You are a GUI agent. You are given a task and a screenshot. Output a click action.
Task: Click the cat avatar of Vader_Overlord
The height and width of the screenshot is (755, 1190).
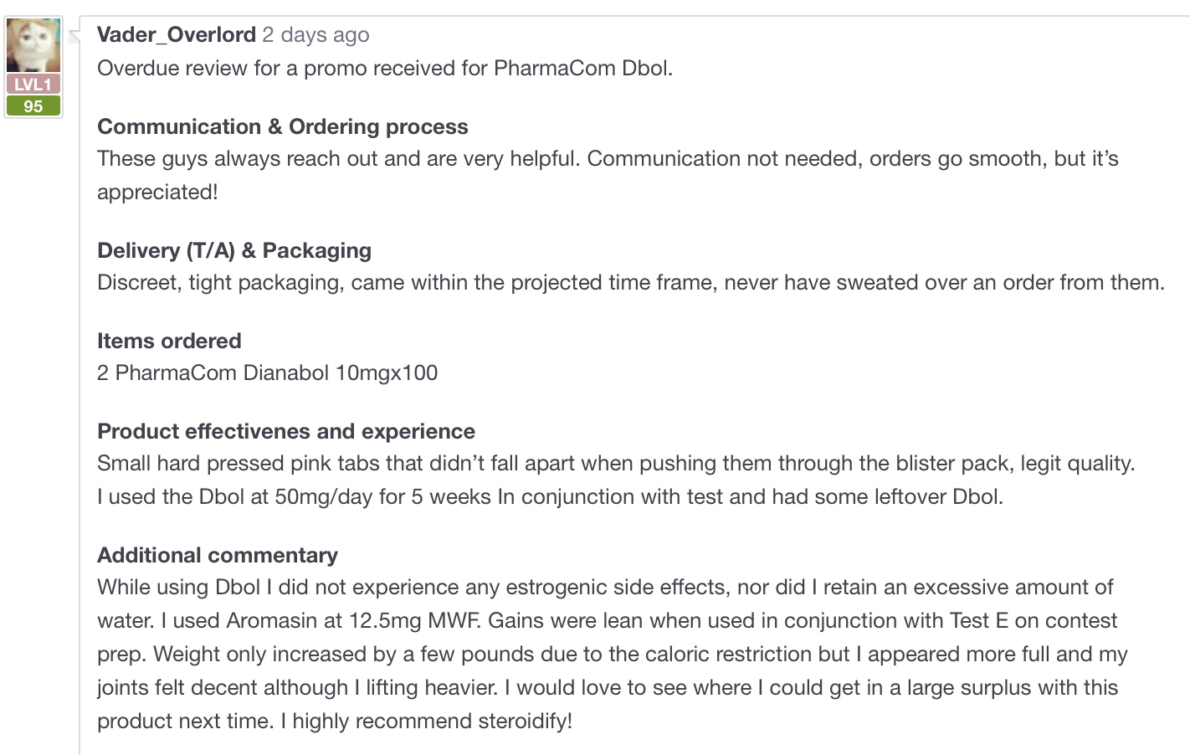[33, 46]
